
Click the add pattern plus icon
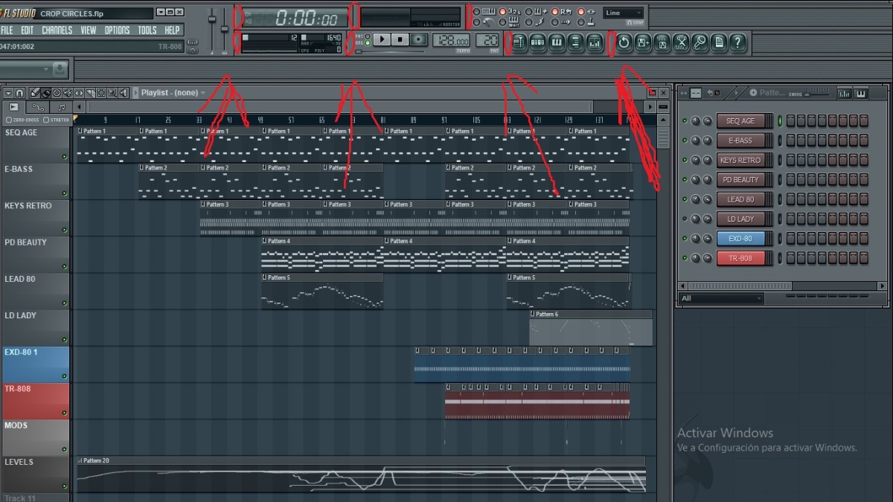(753, 93)
